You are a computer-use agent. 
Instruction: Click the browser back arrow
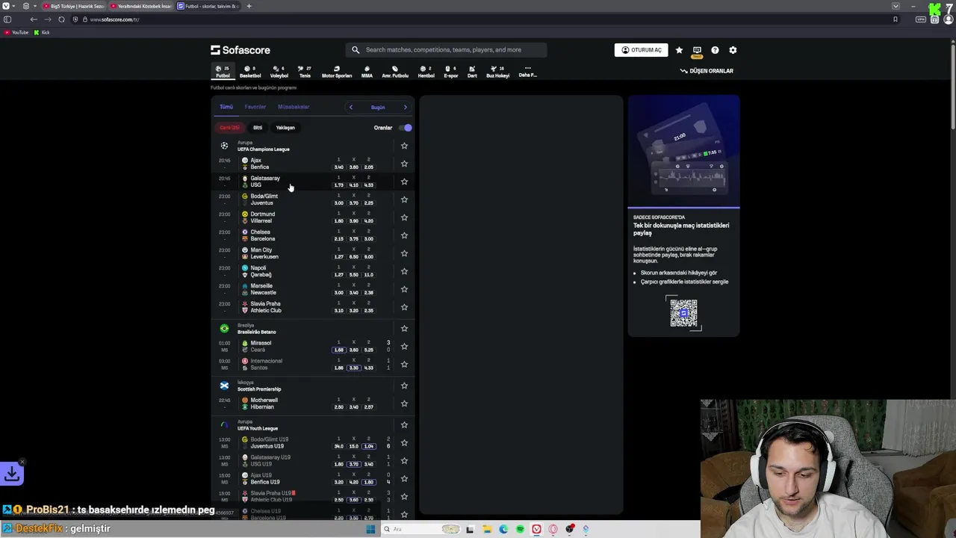point(34,19)
